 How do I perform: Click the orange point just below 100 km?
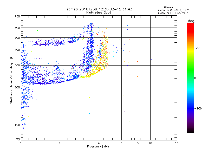pyautogui.click(x=110, y=126)
